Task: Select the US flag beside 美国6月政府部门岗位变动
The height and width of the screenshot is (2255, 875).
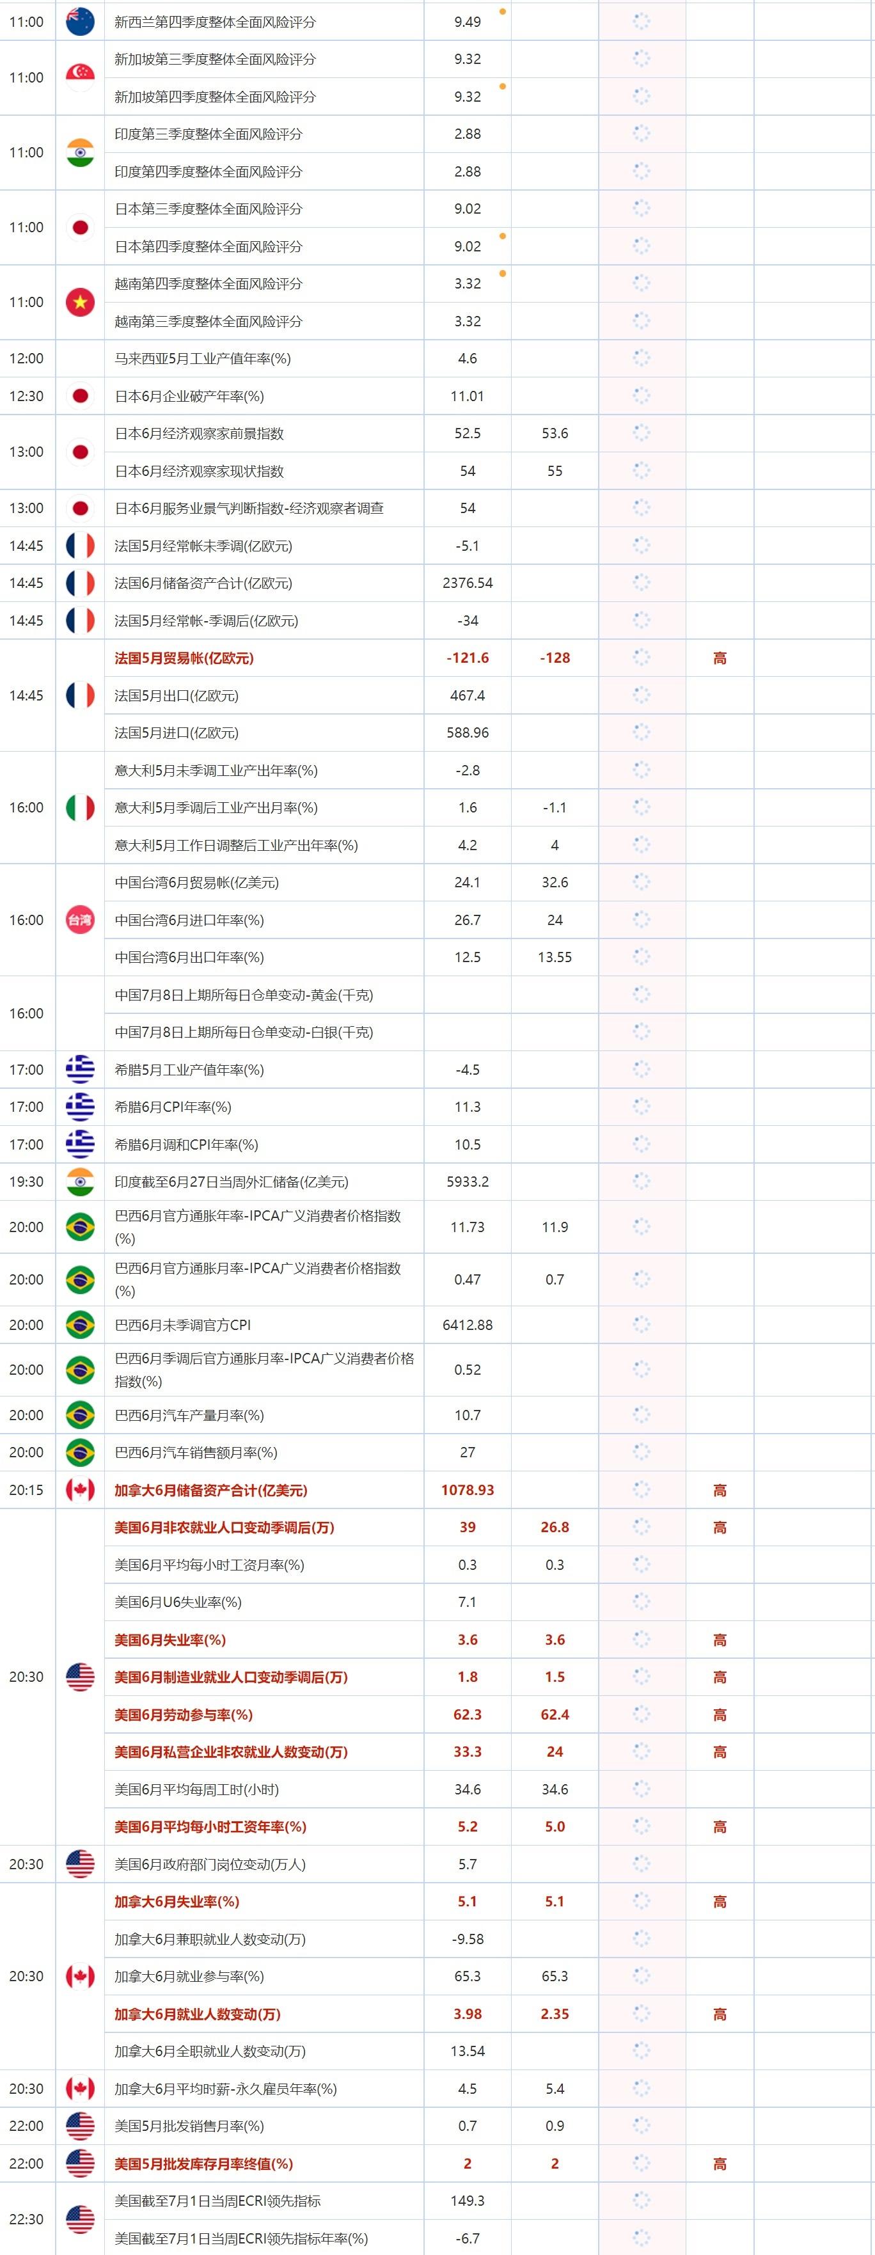Action: [79, 1863]
